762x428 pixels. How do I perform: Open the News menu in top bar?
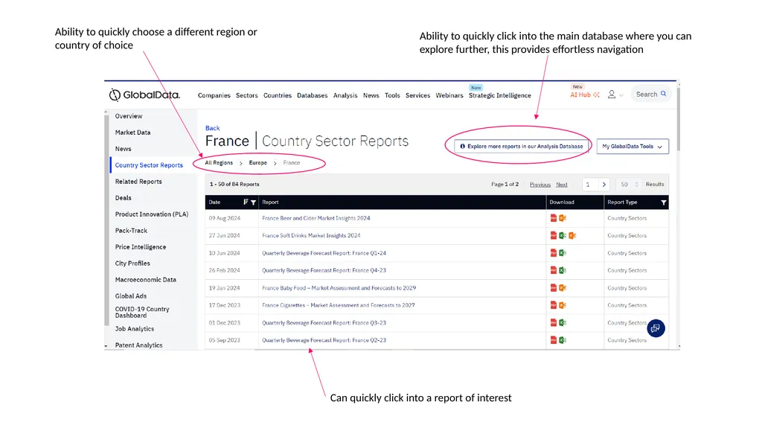coord(371,95)
